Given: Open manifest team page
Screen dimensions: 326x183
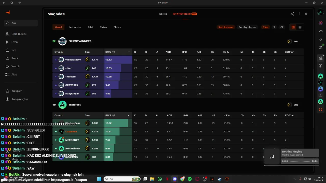Looking at the screenshot, I should (75, 105).
